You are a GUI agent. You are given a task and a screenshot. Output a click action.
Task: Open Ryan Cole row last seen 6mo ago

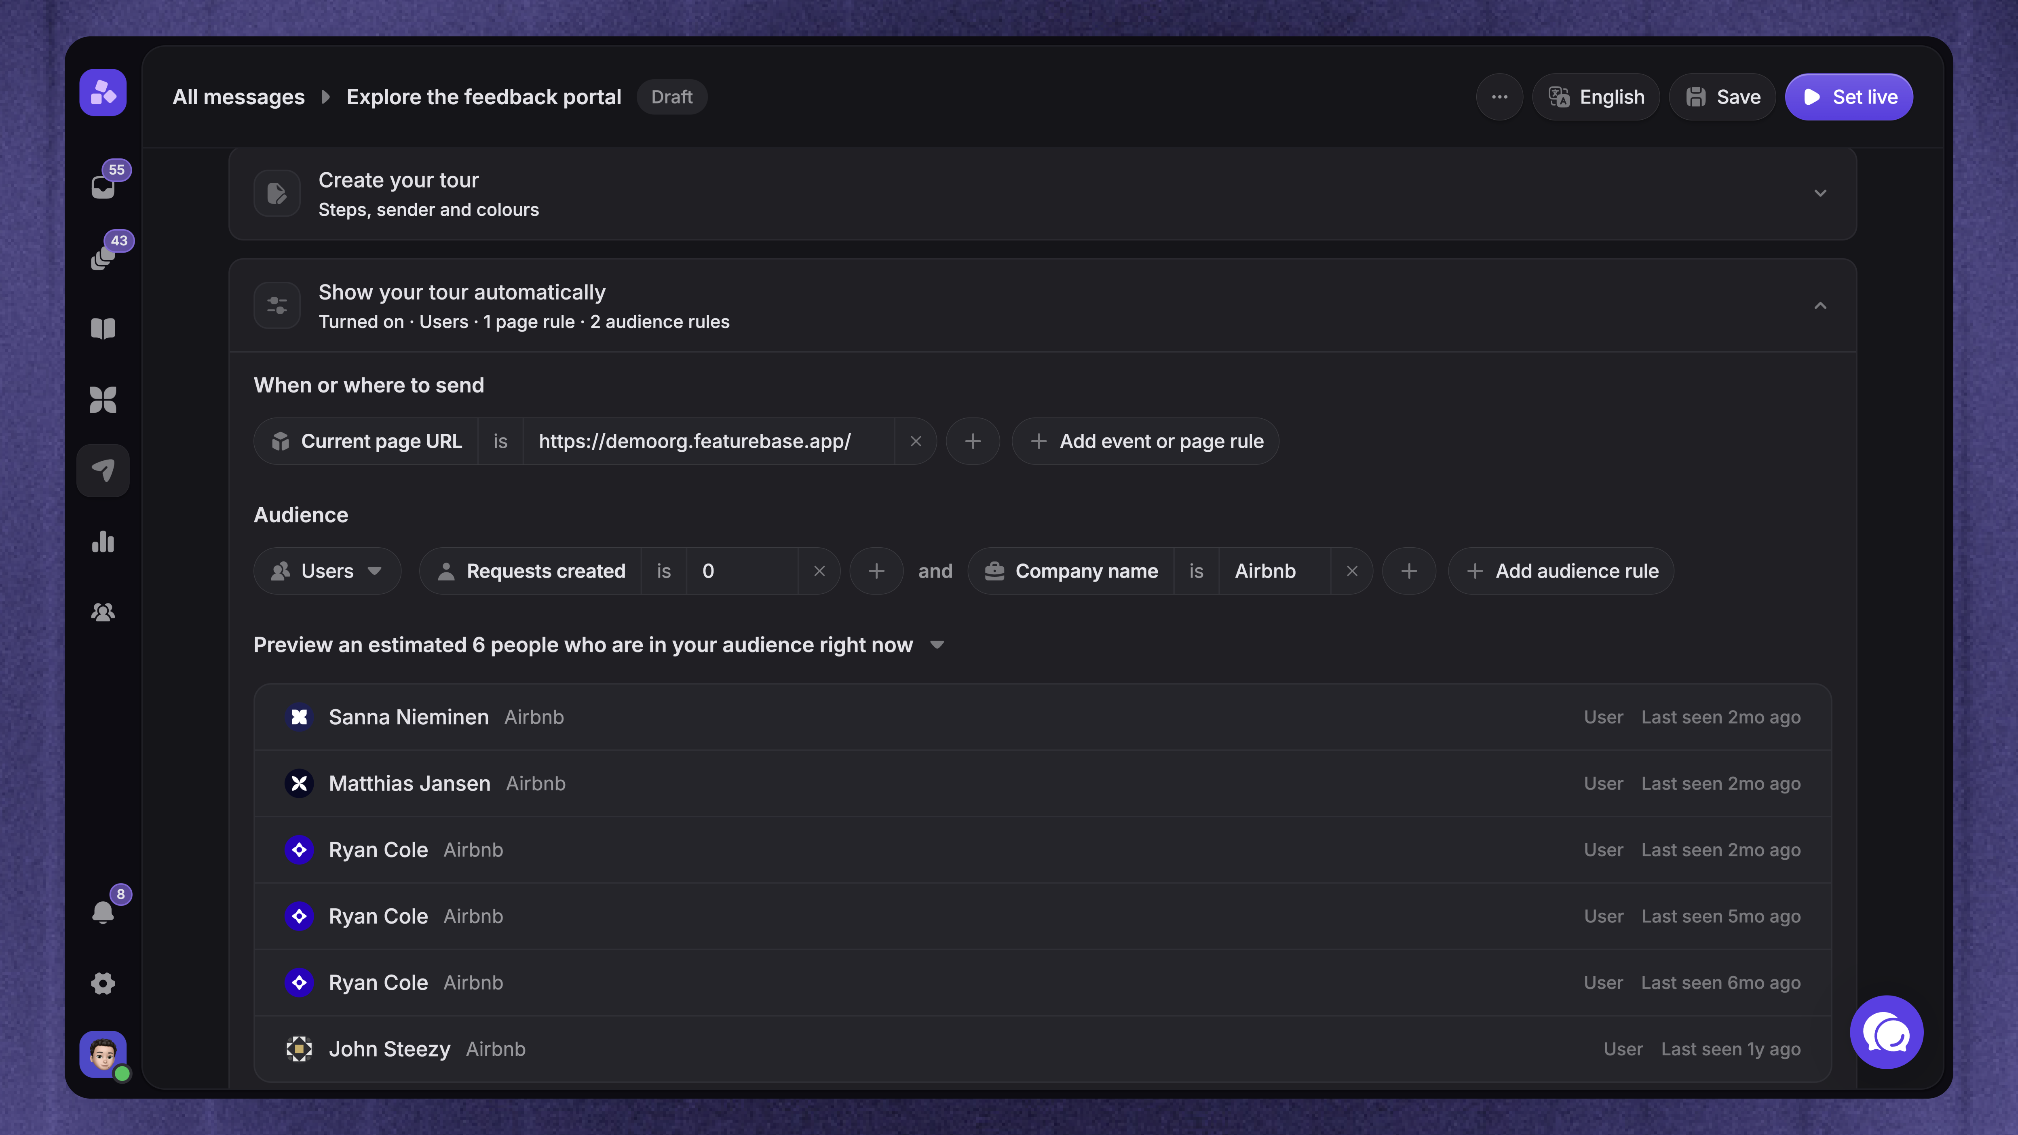tap(1043, 982)
